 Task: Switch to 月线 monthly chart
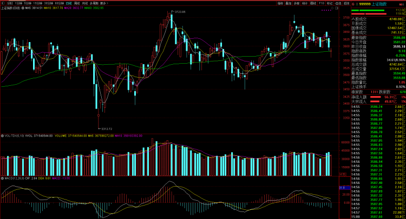(x=84, y=3)
